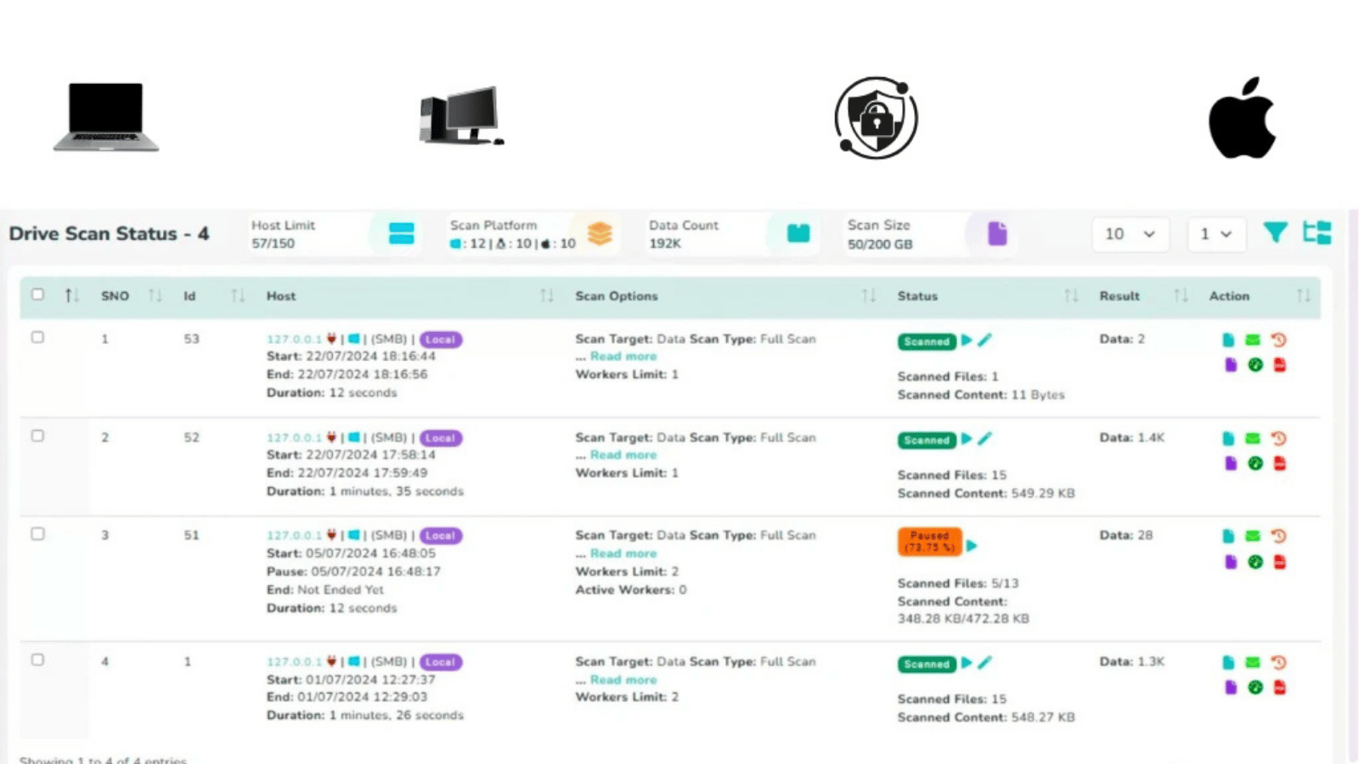
Task: Click Read more in first row
Action: 623,357
